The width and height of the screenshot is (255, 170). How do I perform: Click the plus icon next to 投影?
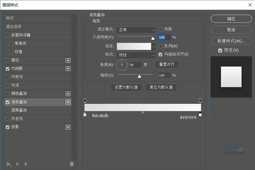tap(68, 127)
